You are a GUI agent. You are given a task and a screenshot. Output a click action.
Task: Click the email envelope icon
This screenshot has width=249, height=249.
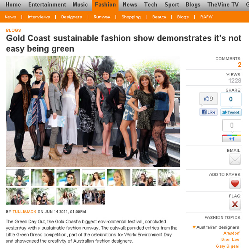tap(235, 159)
